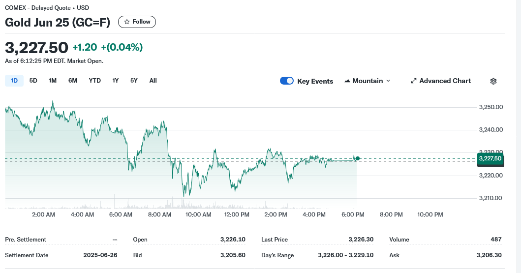The image size is (521, 273).
Task: Click the Last Price label
Action: [275, 240]
